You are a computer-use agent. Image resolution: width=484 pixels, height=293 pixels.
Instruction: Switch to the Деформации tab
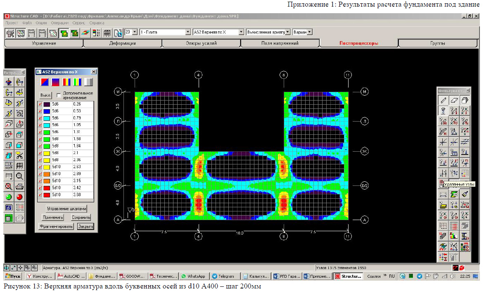[123, 43]
